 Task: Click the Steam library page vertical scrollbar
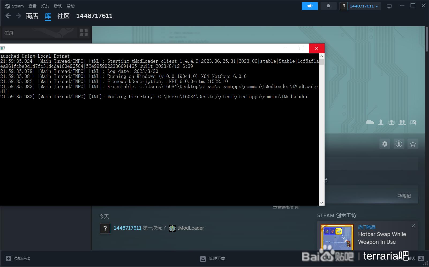coord(427,39)
